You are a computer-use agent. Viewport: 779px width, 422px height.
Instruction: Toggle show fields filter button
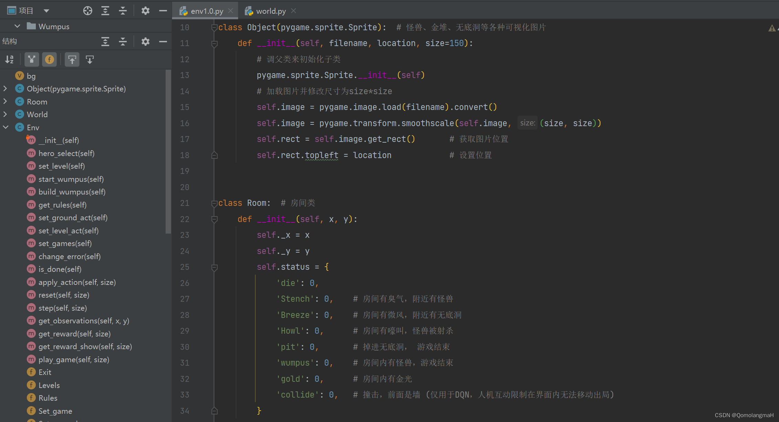coord(50,59)
